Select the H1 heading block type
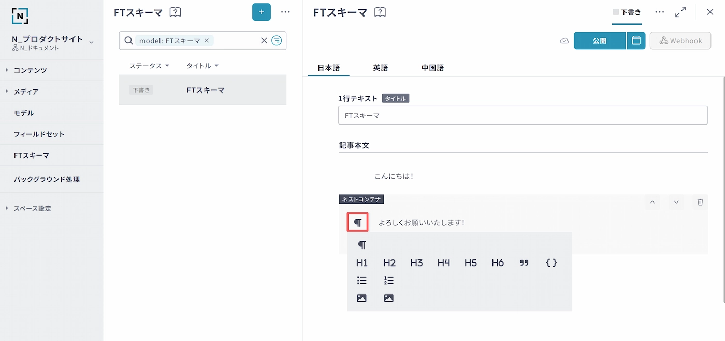 point(362,263)
